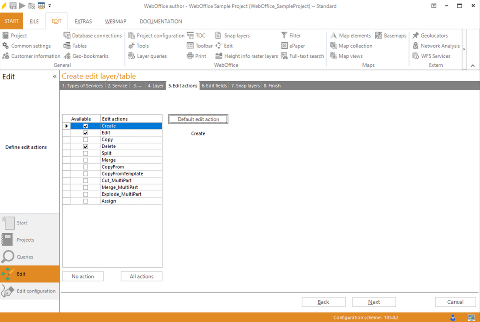480x322 pixels.
Task: Collapse the ribbon using the up chevron
Action: 473,65
